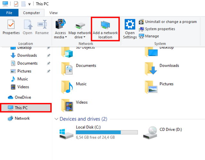Select Pictures in the navigation pane

24,71
